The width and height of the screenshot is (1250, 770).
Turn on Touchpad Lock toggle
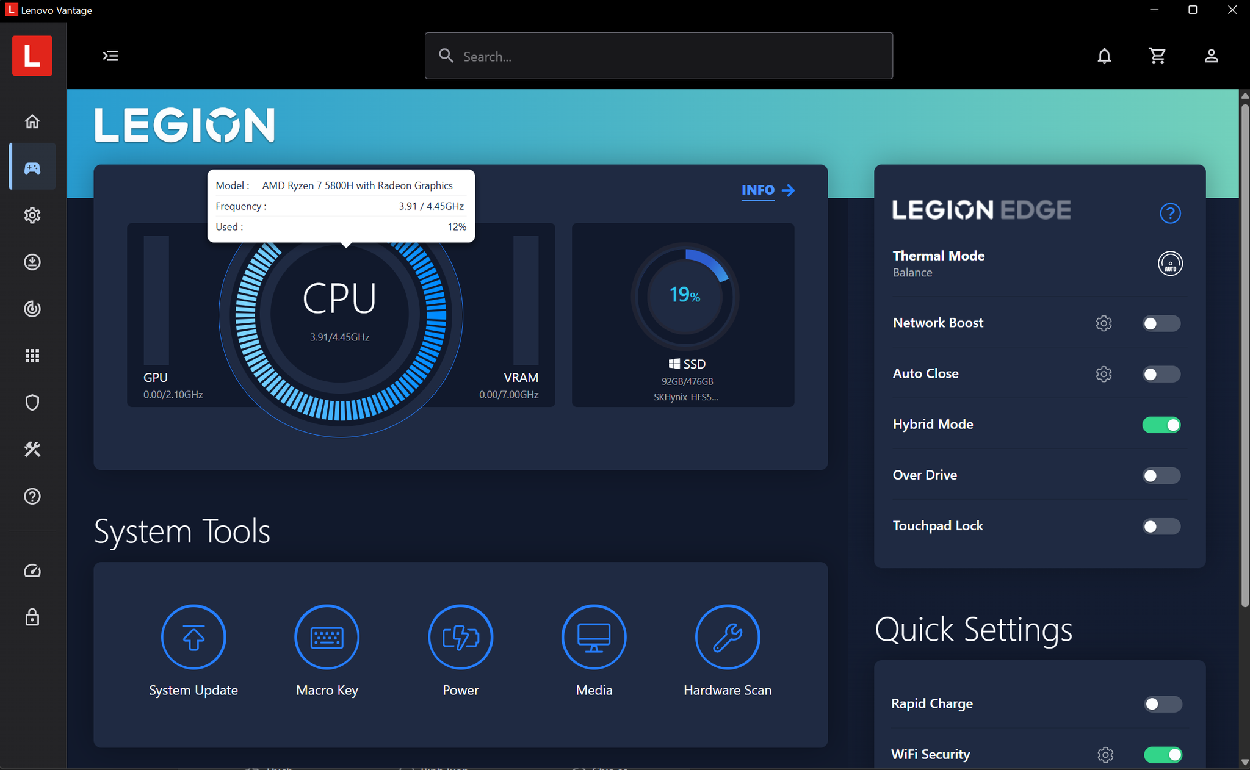(1161, 526)
